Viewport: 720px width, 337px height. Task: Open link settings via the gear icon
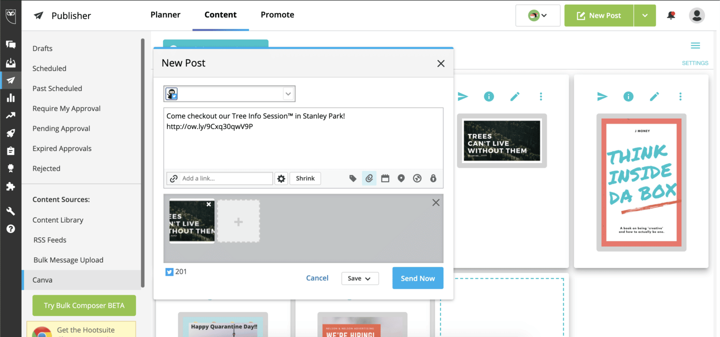[281, 178]
